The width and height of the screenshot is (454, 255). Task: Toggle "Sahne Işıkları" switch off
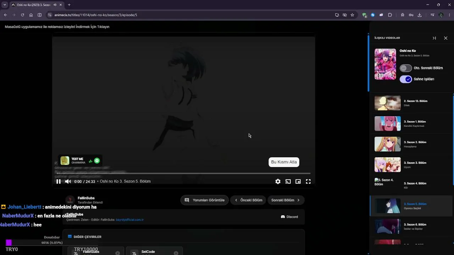[x=406, y=79]
